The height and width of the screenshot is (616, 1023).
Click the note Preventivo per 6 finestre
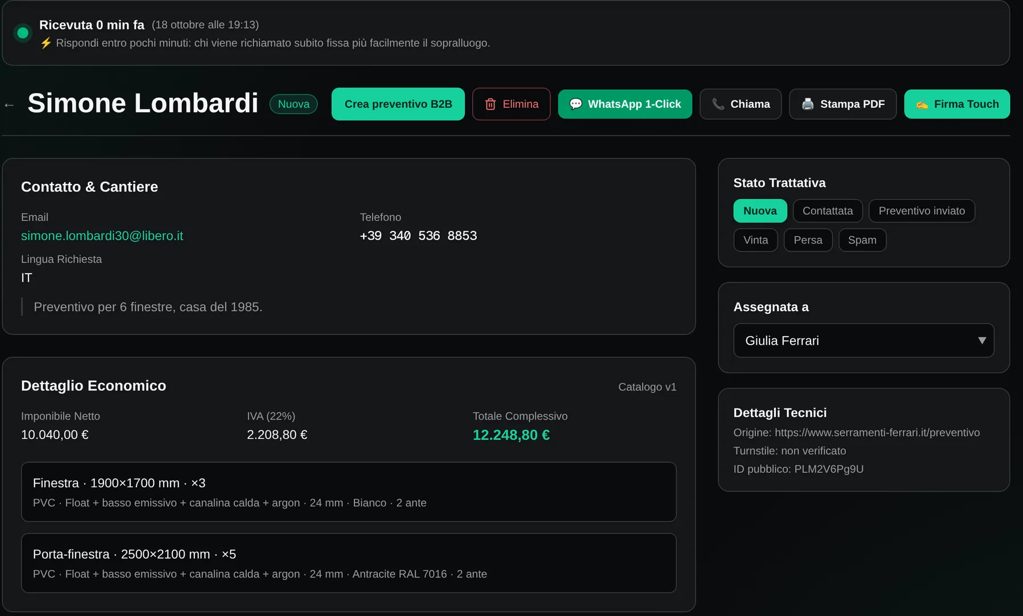click(148, 307)
